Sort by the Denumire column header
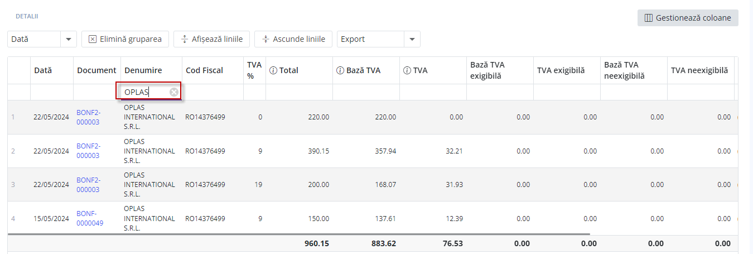Viewport: 753px width, 254px height. click(x=143, y=70)
